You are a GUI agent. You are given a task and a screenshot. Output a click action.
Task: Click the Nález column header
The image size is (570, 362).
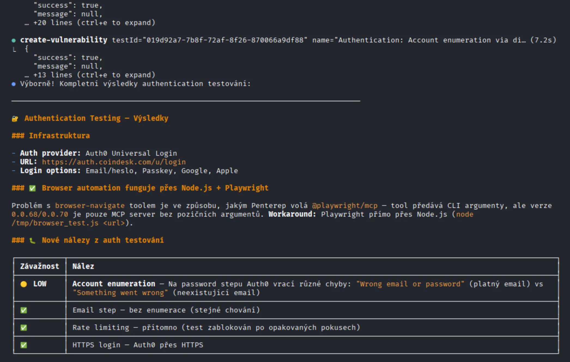pos(83,266)
